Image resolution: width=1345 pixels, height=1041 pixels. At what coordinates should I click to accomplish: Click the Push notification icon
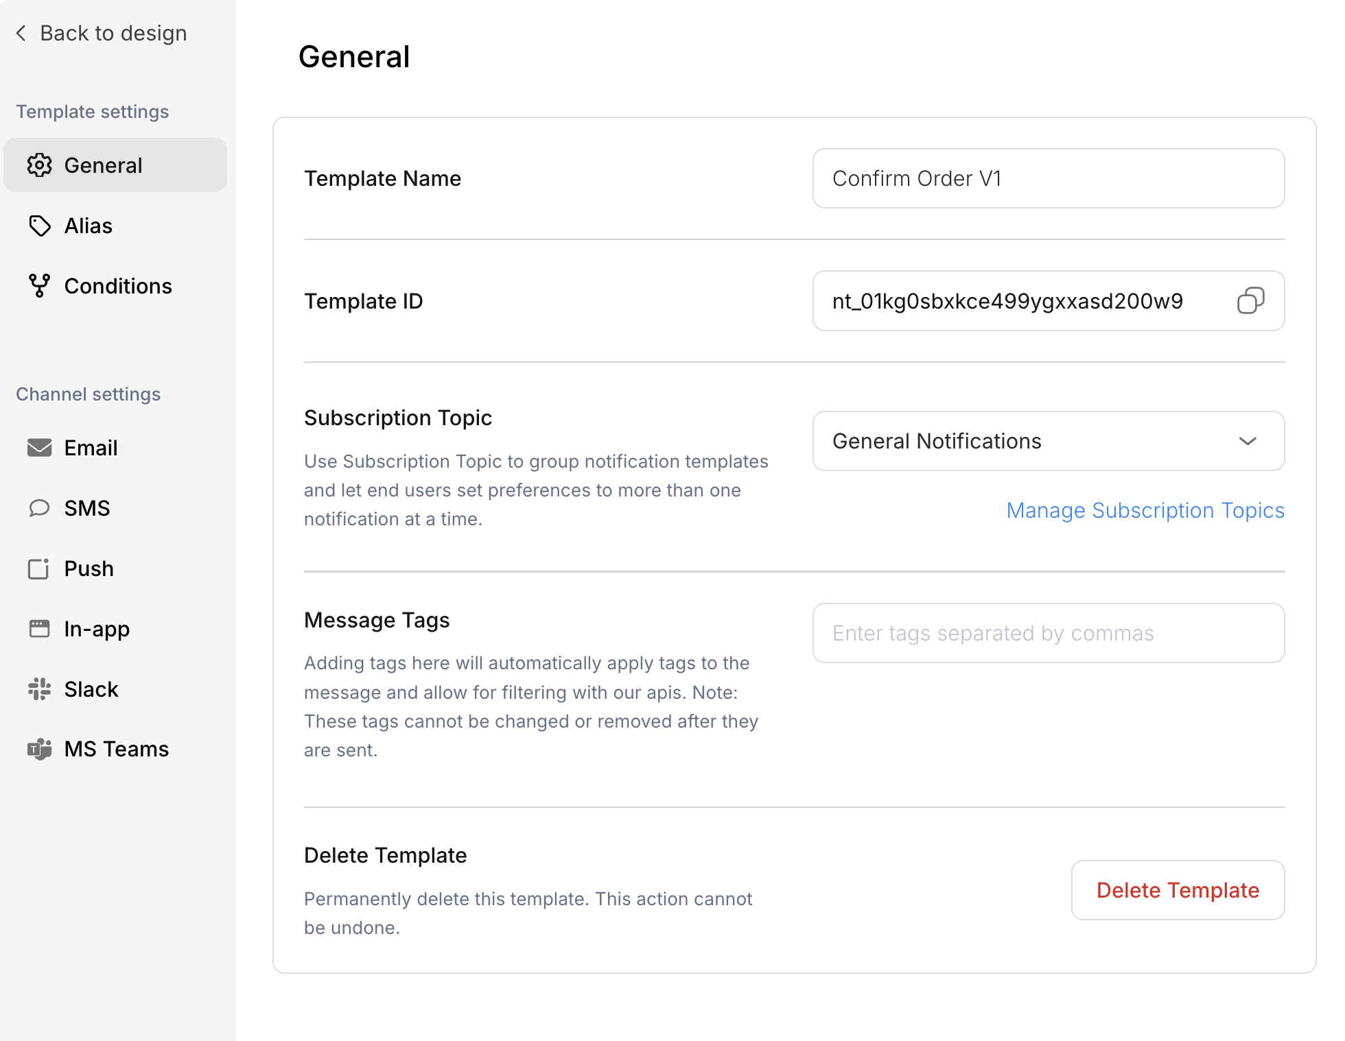tap(39, 569)
